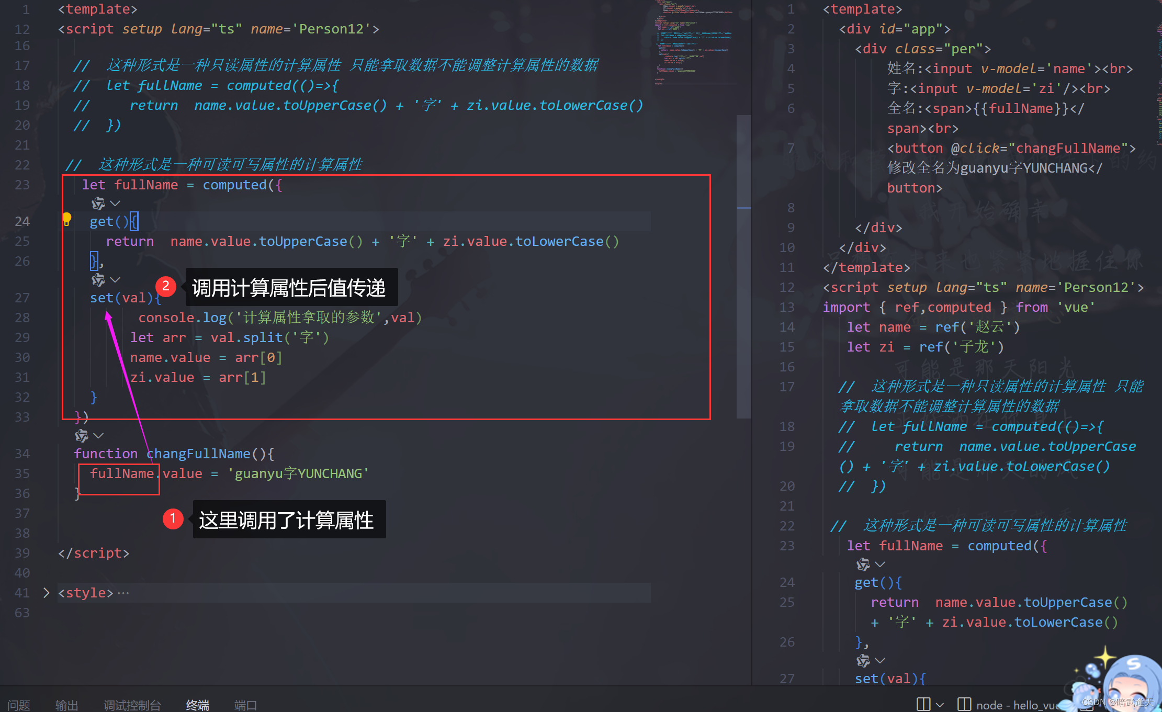Expand codelens chevron above right editor's get() line

(880, 564)
